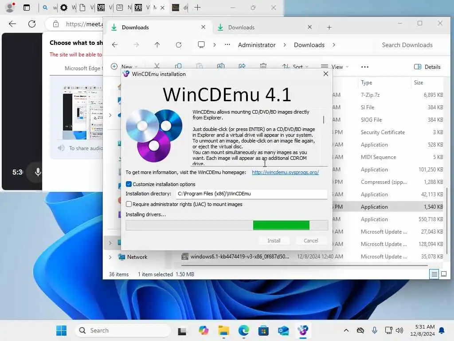
Task: Click the Installation directory path field
Action: coord(251,194)
